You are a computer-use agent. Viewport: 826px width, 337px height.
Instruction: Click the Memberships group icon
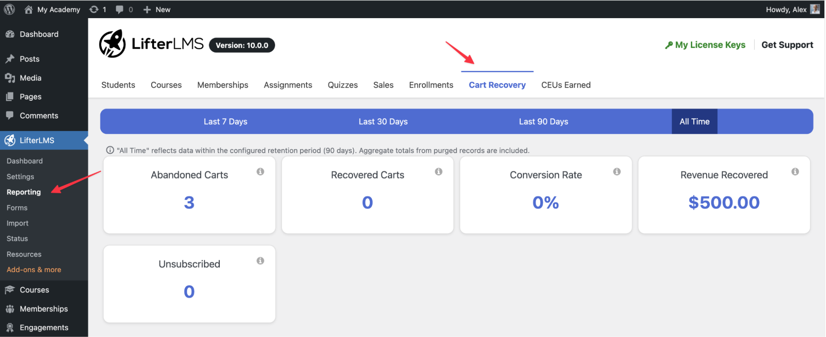10,309
